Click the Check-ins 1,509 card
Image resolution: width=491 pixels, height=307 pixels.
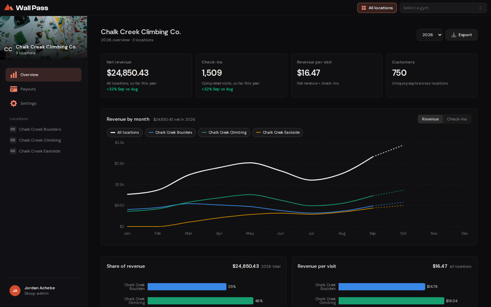point(241,75)
